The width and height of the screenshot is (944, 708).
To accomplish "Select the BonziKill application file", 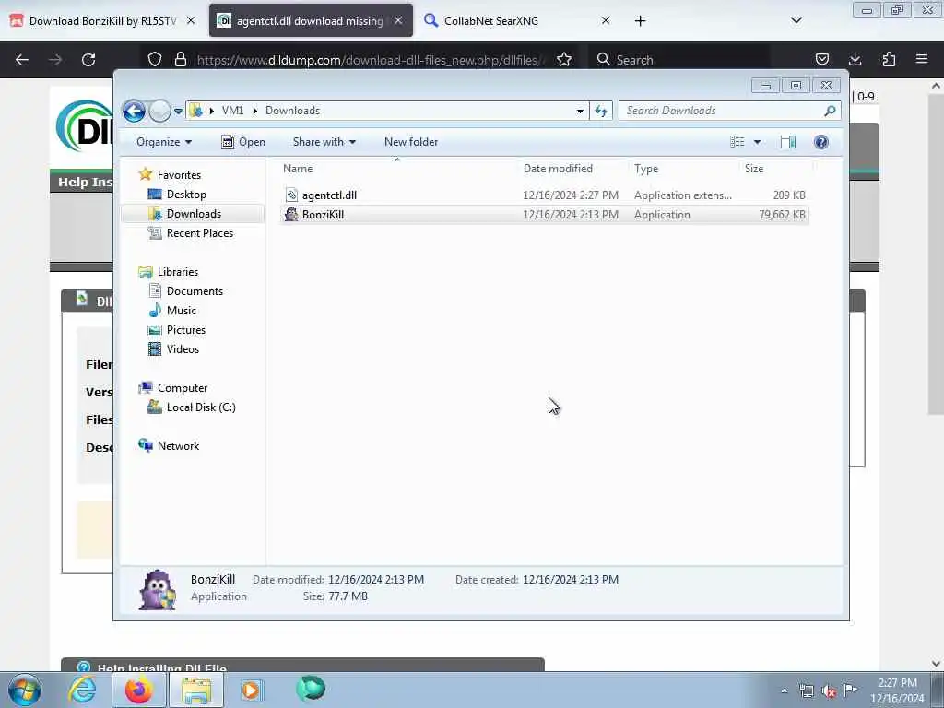I will 544,214.
